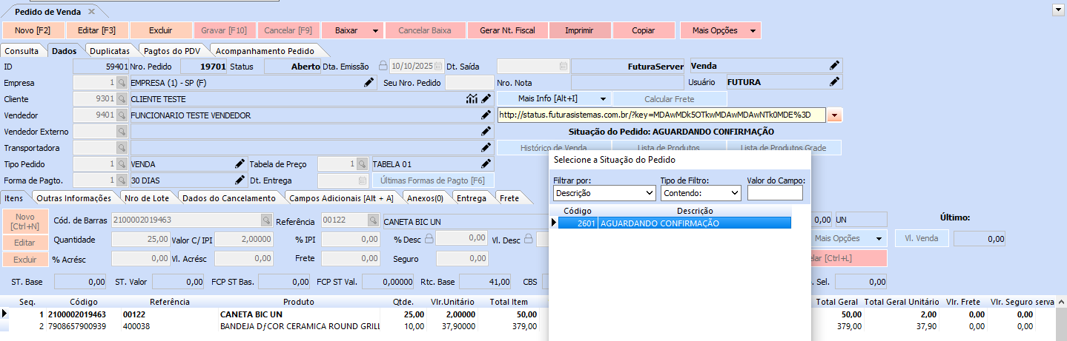Click the Transportadora search magnifier icon
Screen dimensions: 1067x341
pos(122,148)
